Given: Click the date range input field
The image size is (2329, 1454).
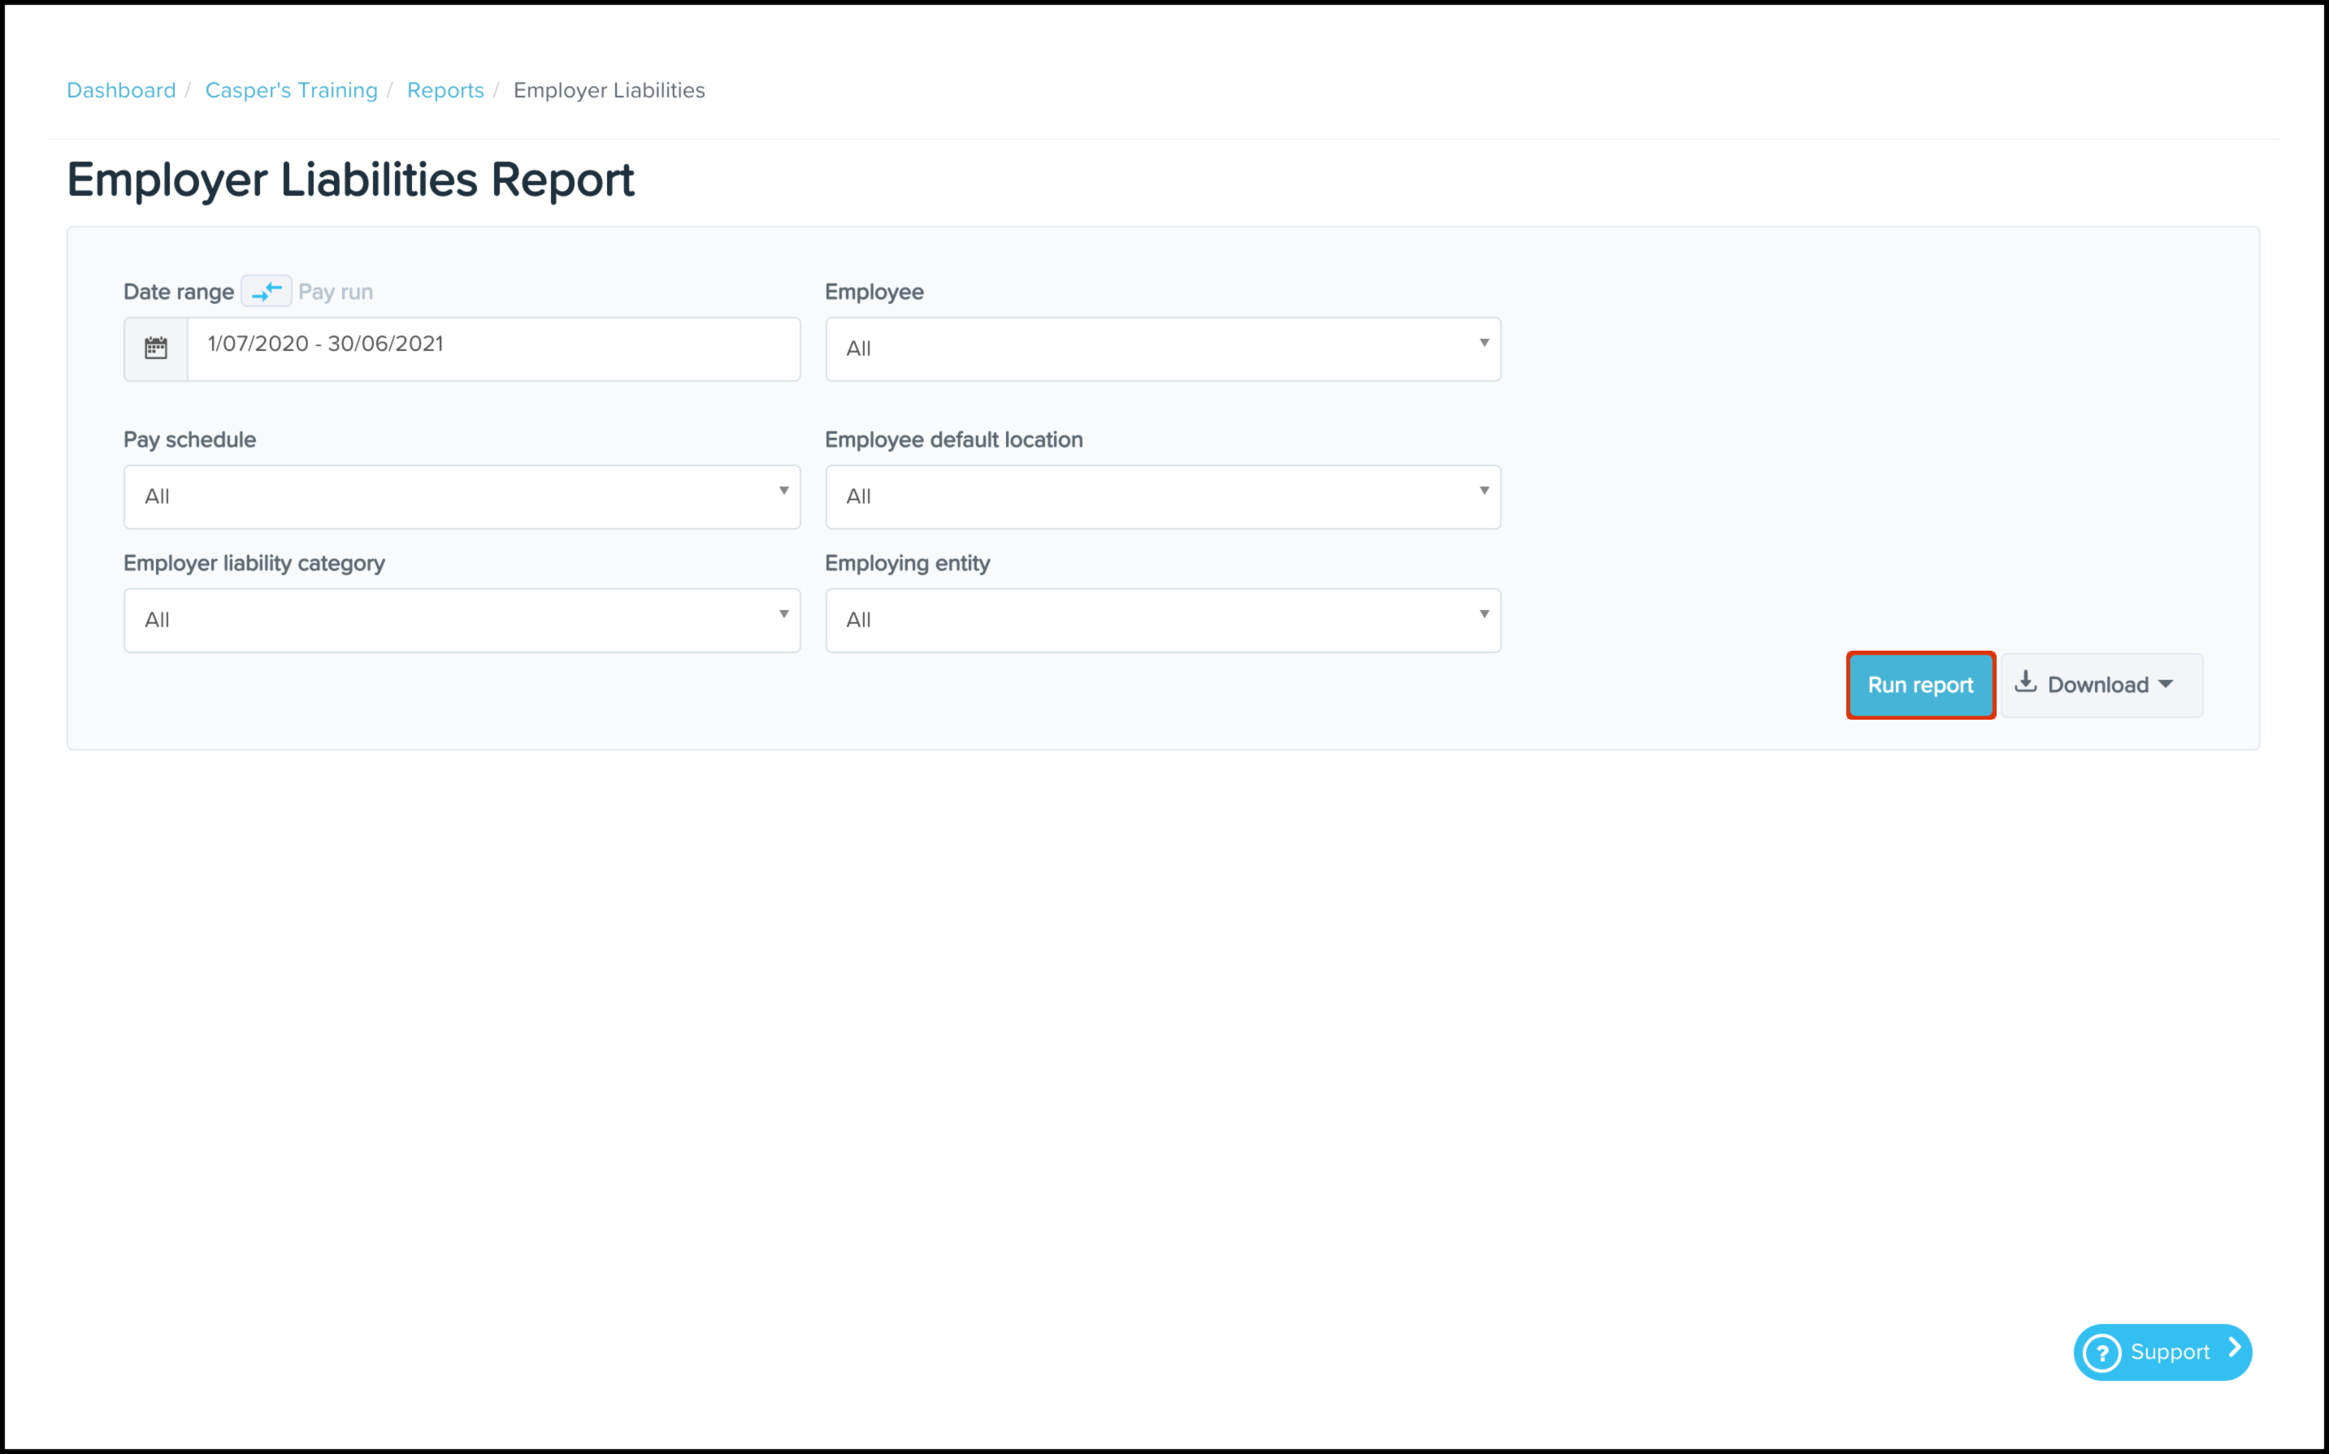Looking at the screenshot, I should [x=492, y=348].
